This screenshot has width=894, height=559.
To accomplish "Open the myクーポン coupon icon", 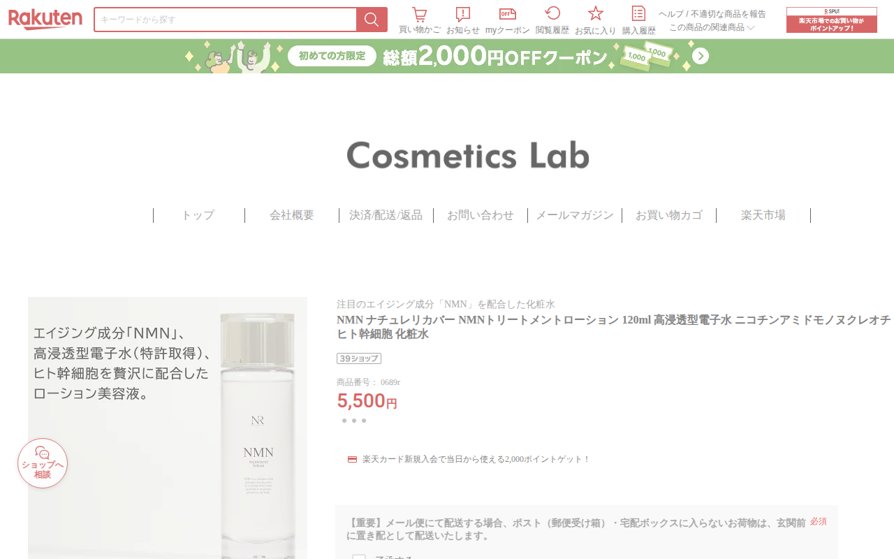I will click(508, 15).
